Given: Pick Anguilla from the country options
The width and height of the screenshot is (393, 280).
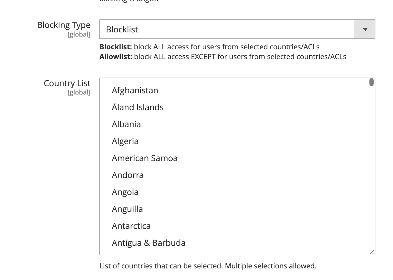Looking at the screenshot, I should [127, 209].
